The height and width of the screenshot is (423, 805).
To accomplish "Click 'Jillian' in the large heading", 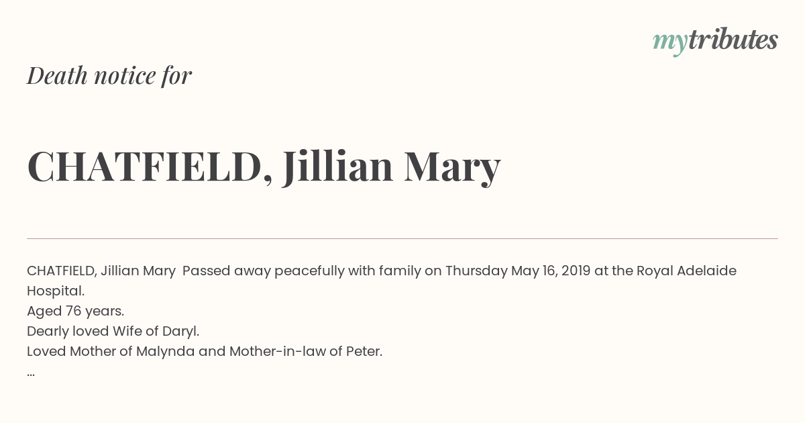I will click(x=337, y=166).
